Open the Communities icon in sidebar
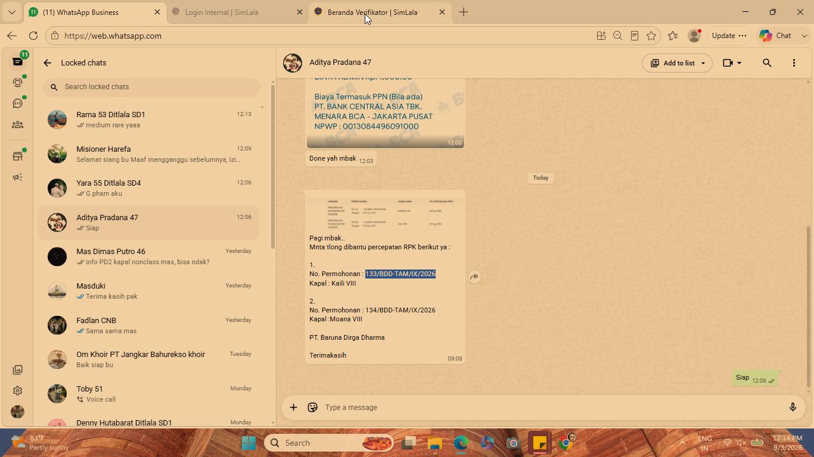814x457 pixels. [x=17, y=125]
